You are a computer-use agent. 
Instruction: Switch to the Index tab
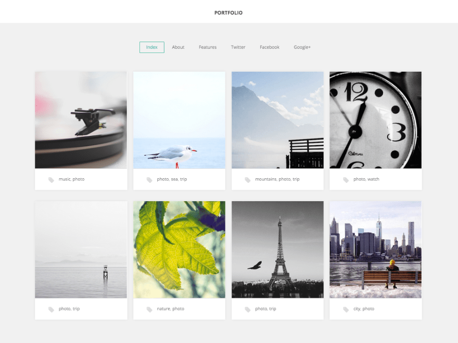pos(151,47)
